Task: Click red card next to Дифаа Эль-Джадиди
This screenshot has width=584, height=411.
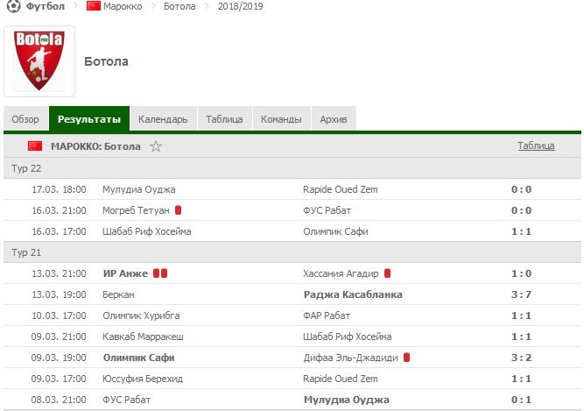Action: coord(406,358)
